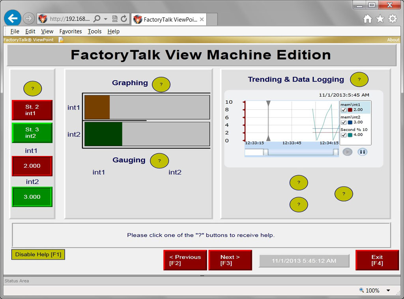Select the FactoryTalk ViewPoint browser tab
Viewport: 404px width, 299px height.
169,19
